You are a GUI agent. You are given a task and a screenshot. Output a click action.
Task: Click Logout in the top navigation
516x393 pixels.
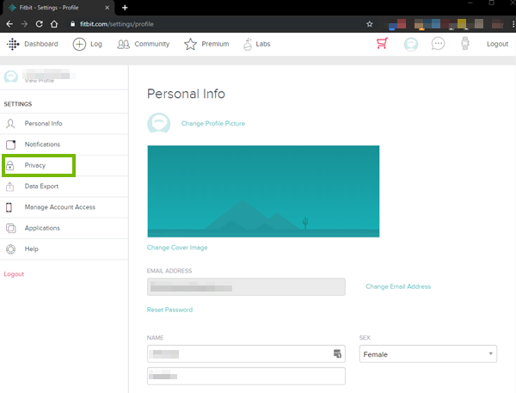[497, 44]
